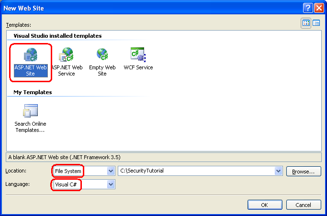Expand the path history dropdown arrow
This screenshot has width=327, height=216.
278,171
